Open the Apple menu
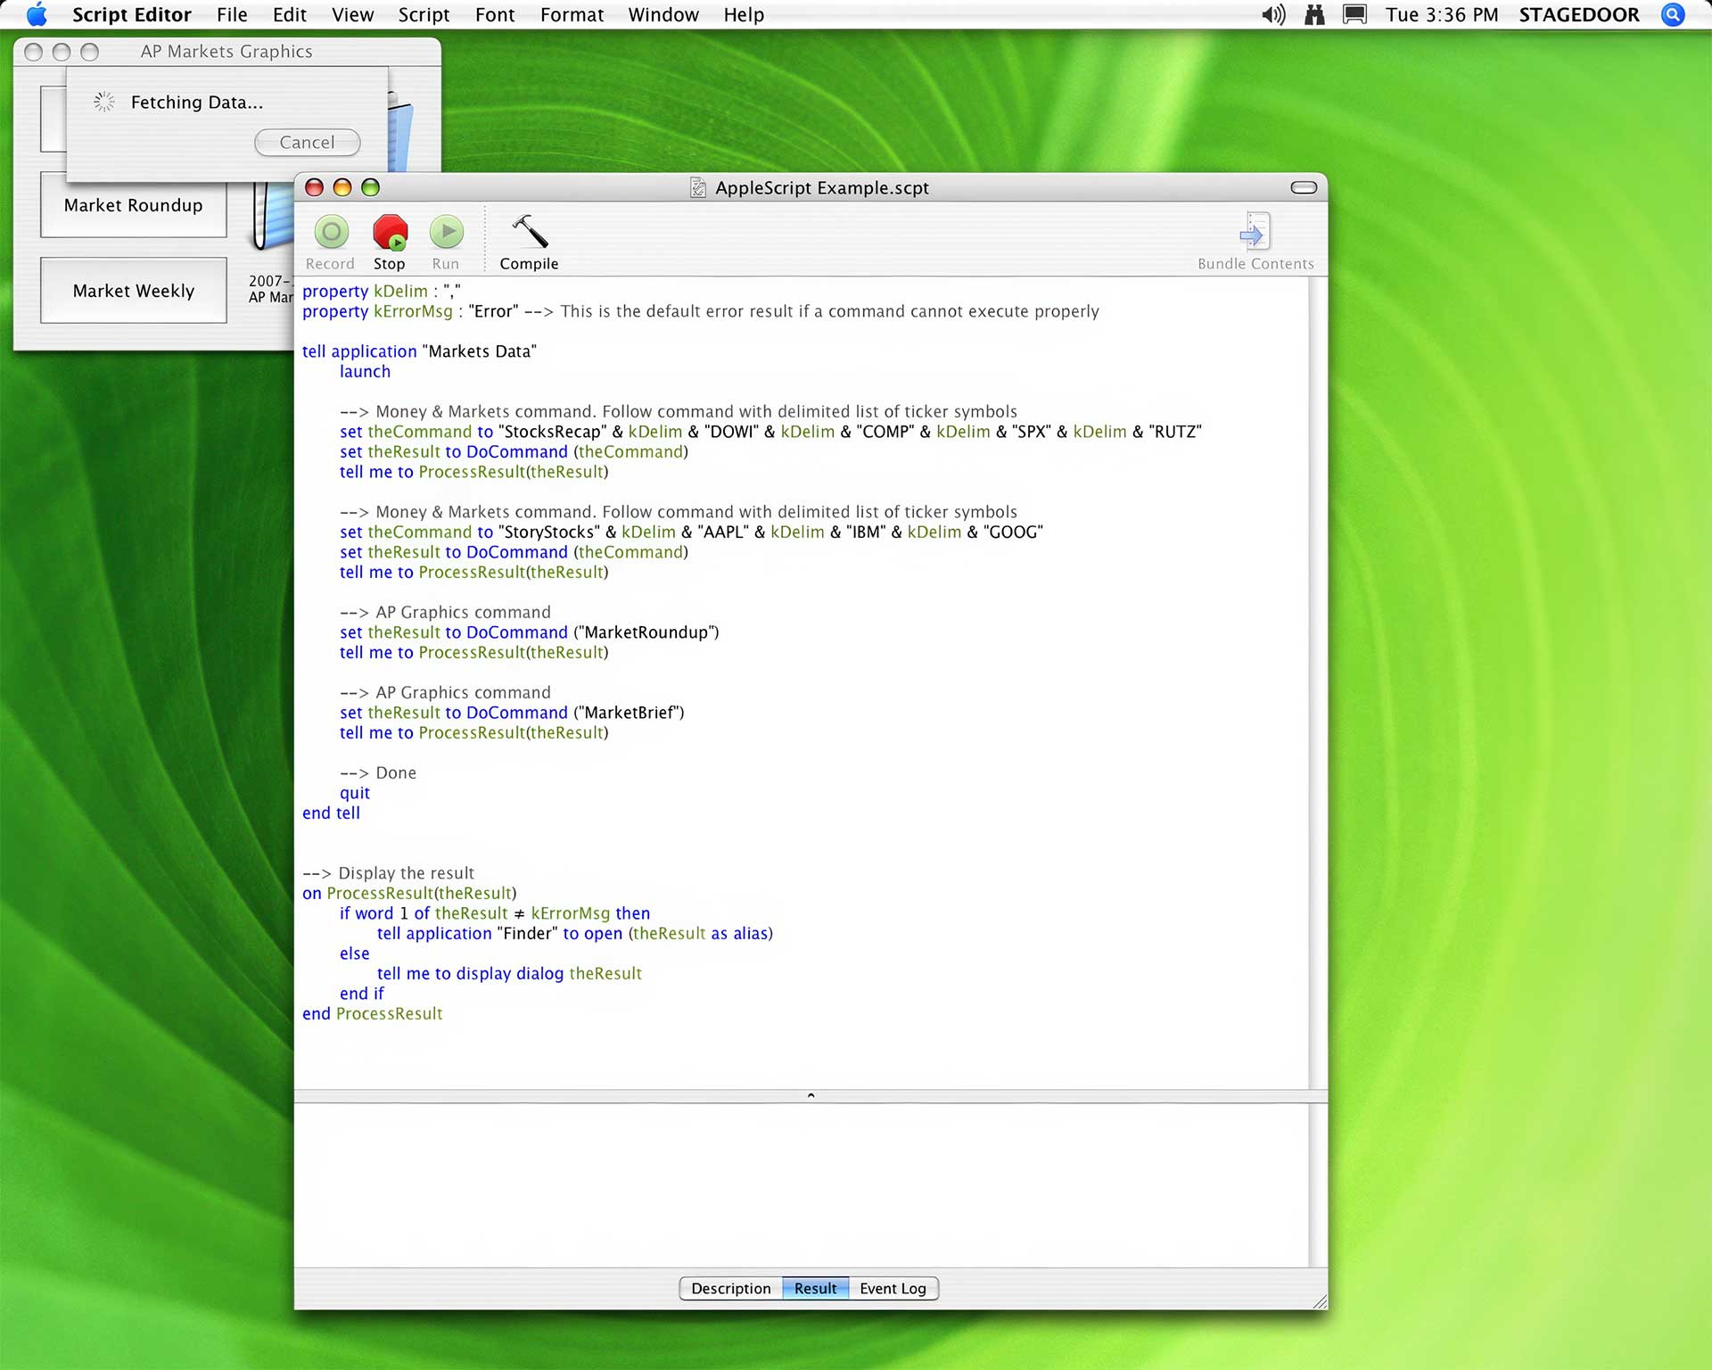The image size is (1712, 1370). pos(37,14)
